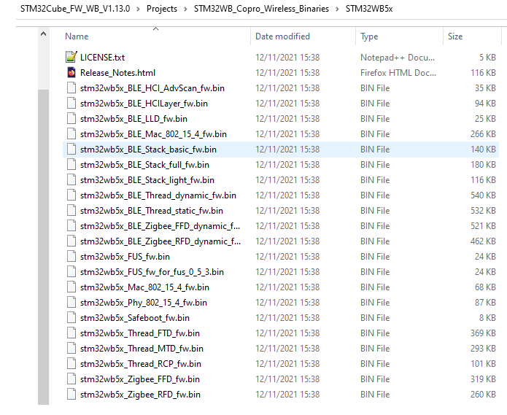Click the 266 KB size of BLE_Mac_802_15_4

pyautogui.click(x=483, y=133)
